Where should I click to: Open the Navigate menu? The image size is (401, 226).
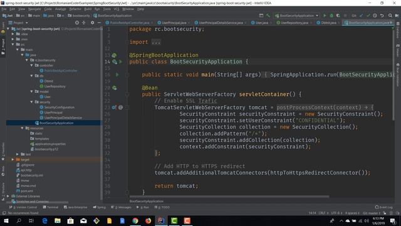[x=34, y=9]
